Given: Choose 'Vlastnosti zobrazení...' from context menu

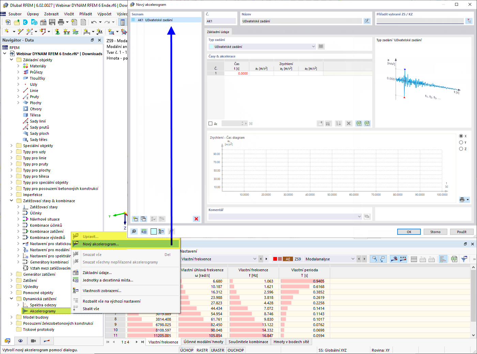Looking at the screenshot, I should pyautogui.click(x=125, y=291).
